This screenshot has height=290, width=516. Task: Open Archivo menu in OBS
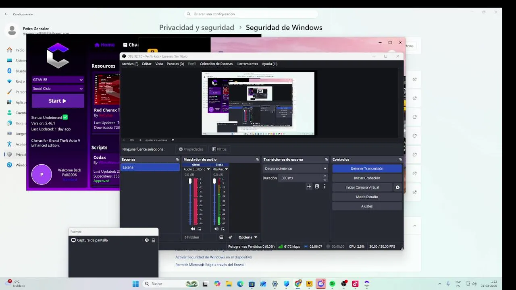point(130,64)
